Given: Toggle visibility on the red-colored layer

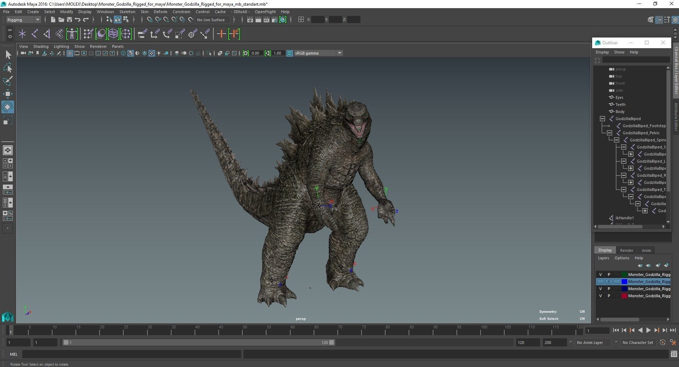Looking at the screenshot, I should tap(600, 296).
